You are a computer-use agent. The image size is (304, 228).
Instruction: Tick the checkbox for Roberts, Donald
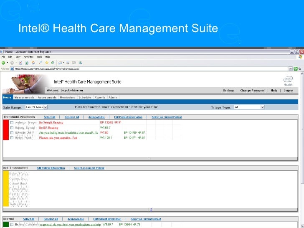point(12,128)
